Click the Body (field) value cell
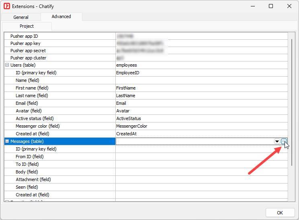 point(202,172)
